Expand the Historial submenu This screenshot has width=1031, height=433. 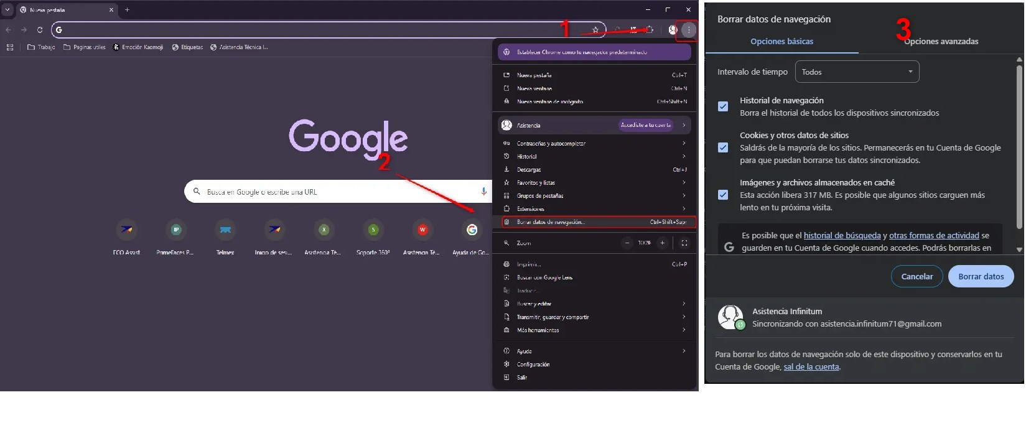(594, 157)
